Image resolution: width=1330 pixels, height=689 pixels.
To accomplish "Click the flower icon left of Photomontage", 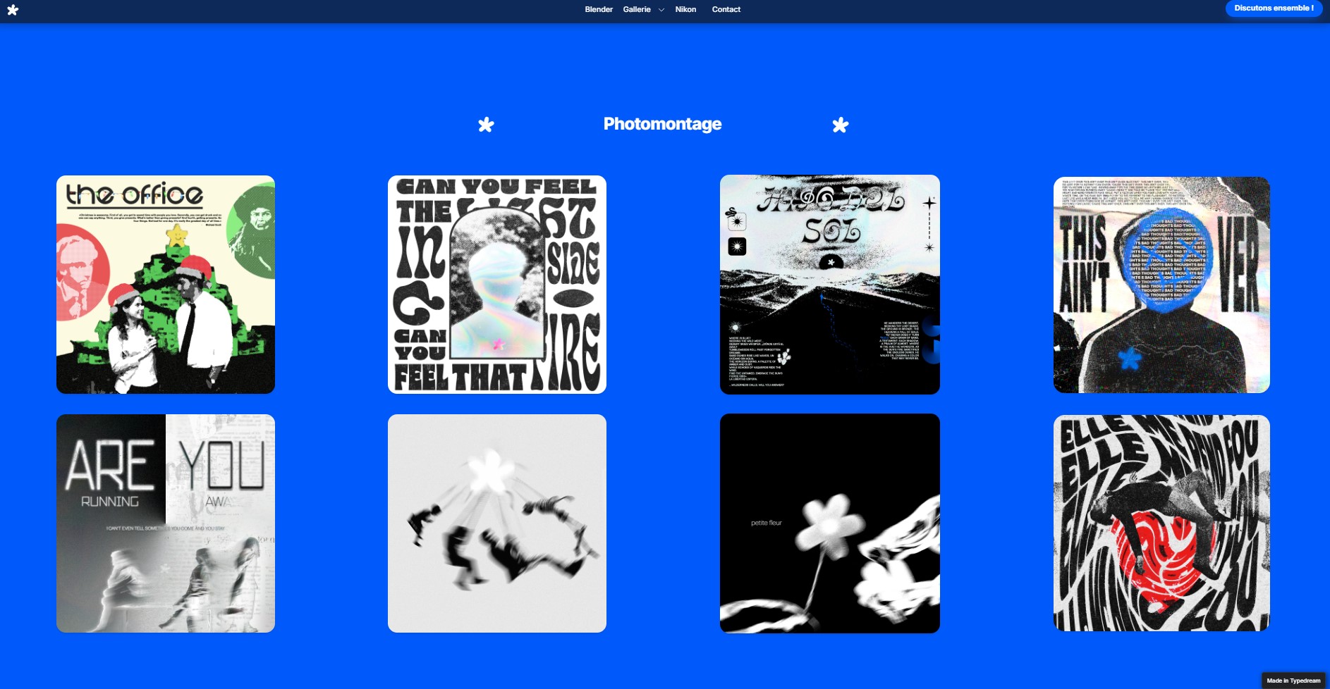I will pyautogui.click(x=486, y=125).
